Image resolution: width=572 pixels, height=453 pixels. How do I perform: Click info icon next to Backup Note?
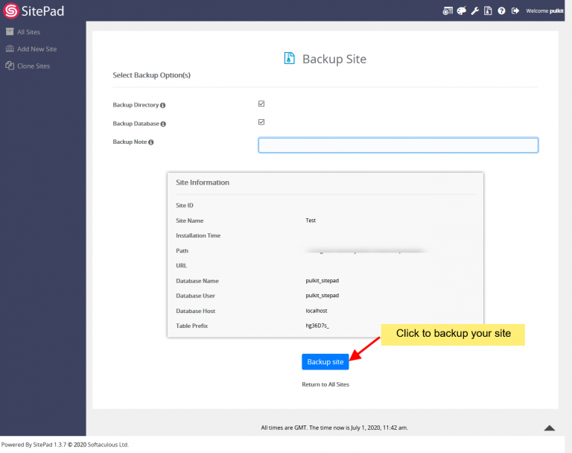(151, 142)
